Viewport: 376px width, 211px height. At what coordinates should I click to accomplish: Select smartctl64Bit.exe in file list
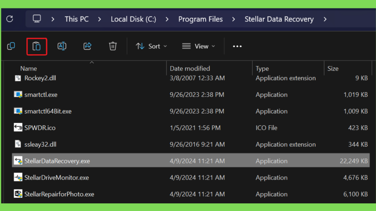tap(48, 111)
